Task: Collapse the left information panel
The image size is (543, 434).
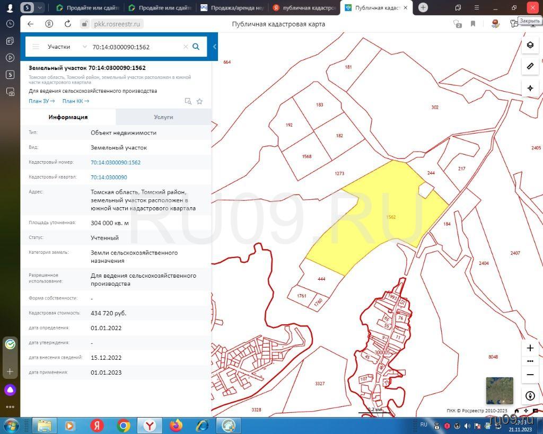Action: tap(215, 47)
